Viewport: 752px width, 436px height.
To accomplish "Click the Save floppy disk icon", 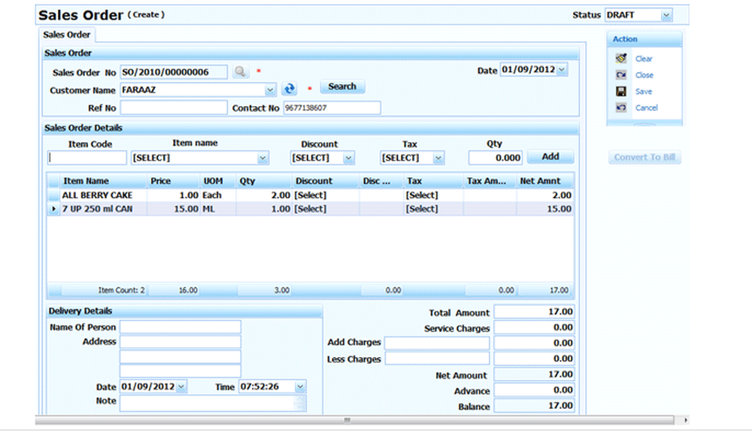I will 621,92.
